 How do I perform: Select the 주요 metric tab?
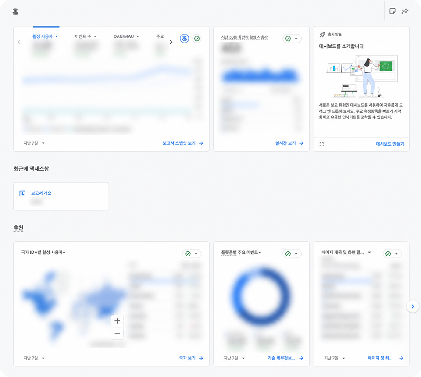click(x=160, y=36)
